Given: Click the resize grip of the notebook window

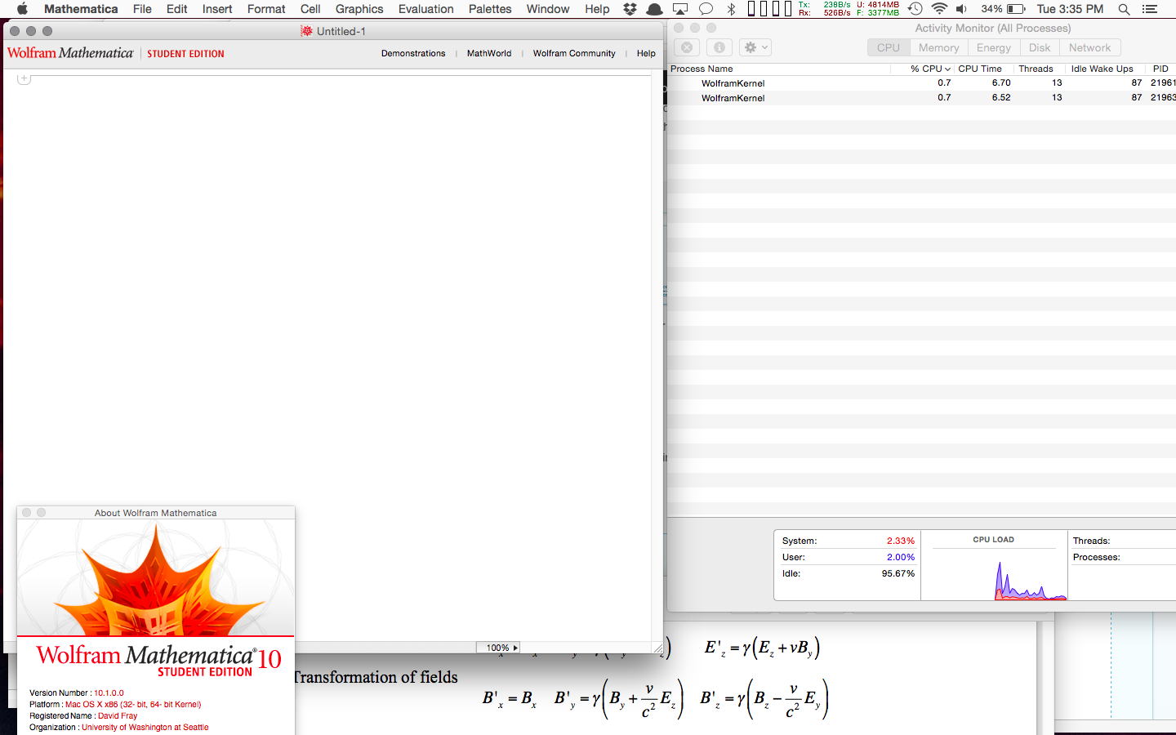Looking at the screenshot, I should (657, 648).
